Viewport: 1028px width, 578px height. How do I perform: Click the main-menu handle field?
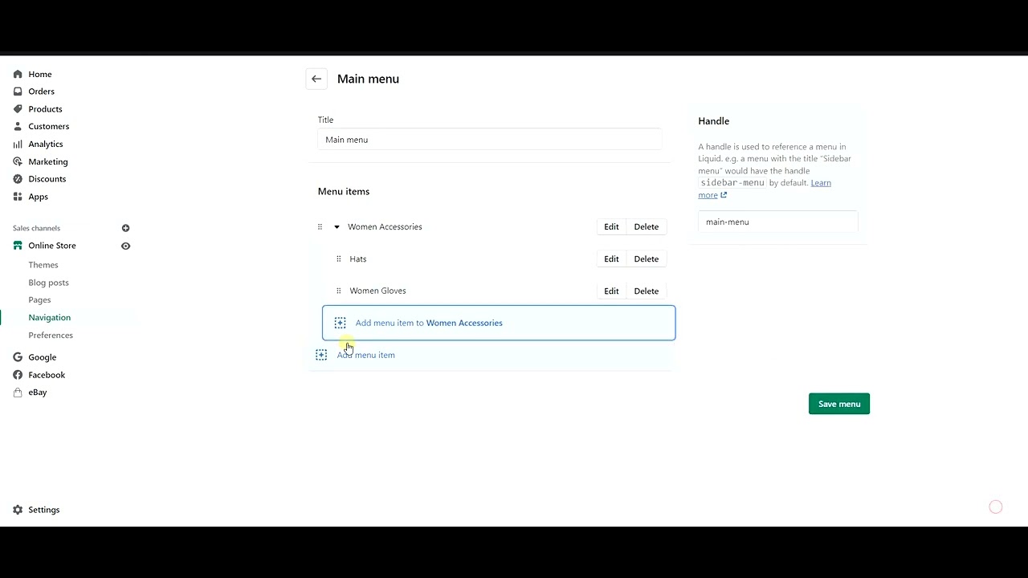[777, 222]
